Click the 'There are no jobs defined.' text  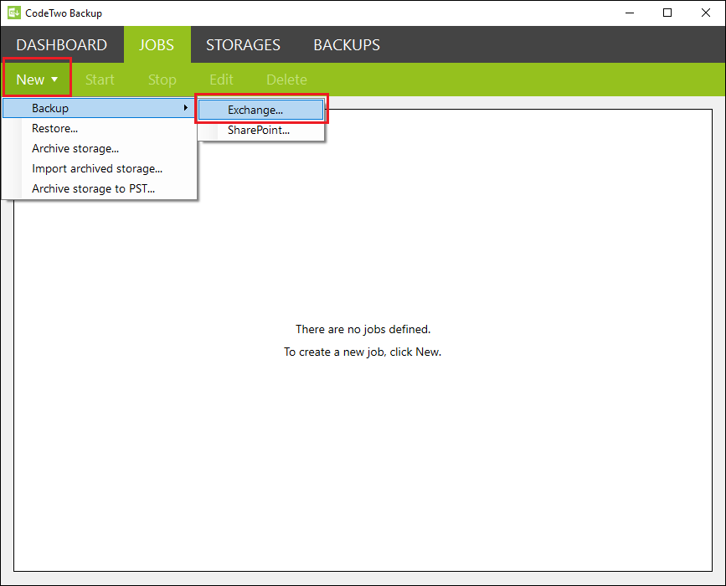click(363, 329)
